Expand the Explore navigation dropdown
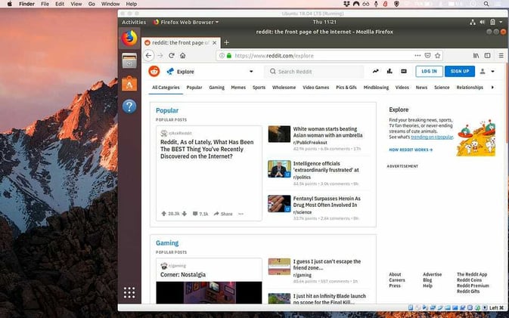The height and width of the screenshot is (318, 509). (x=251, y=71)
